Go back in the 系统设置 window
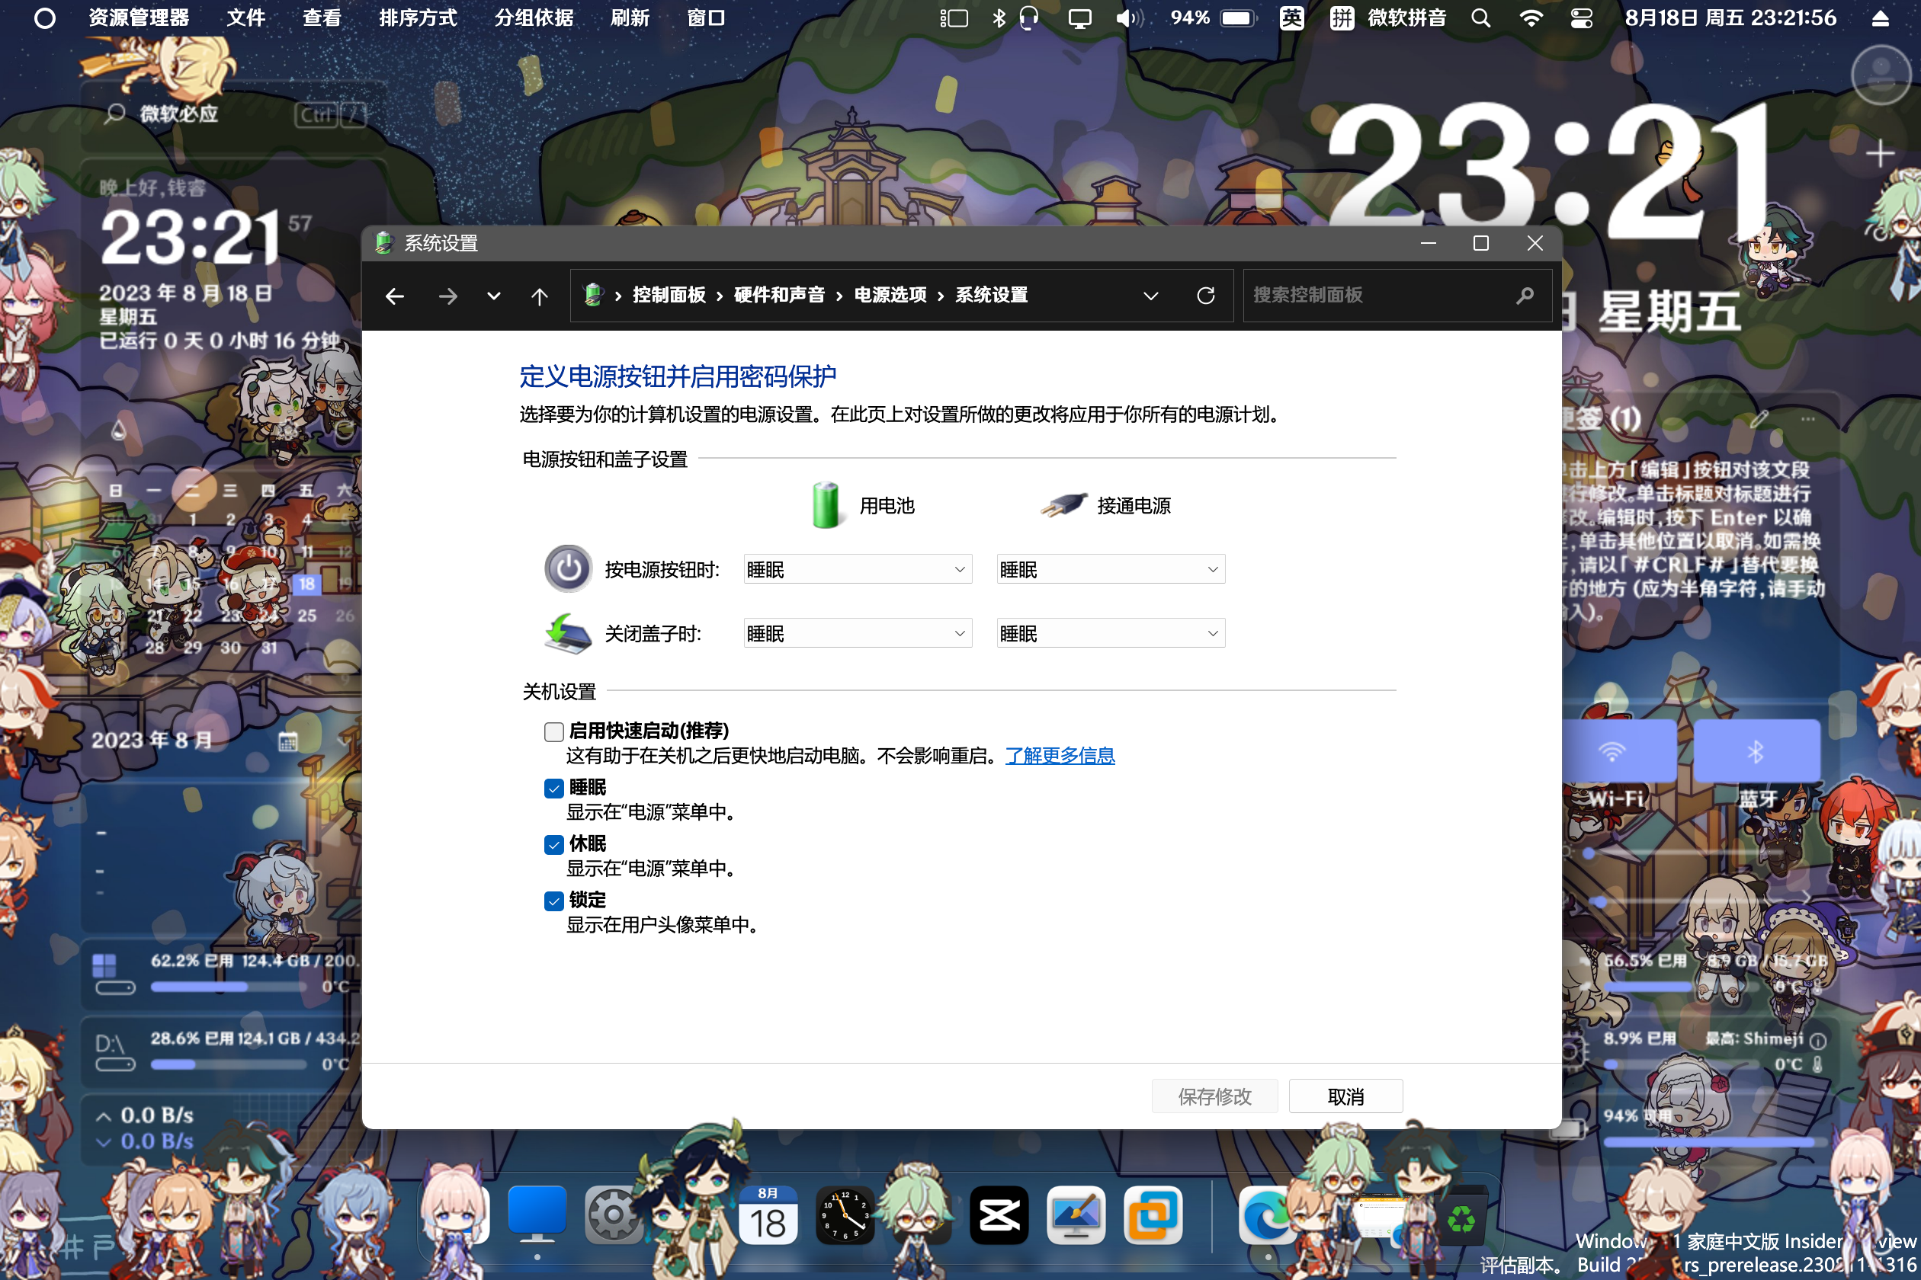The image size is (1921, 1280). pyautogui.click(x=395, y=296)
